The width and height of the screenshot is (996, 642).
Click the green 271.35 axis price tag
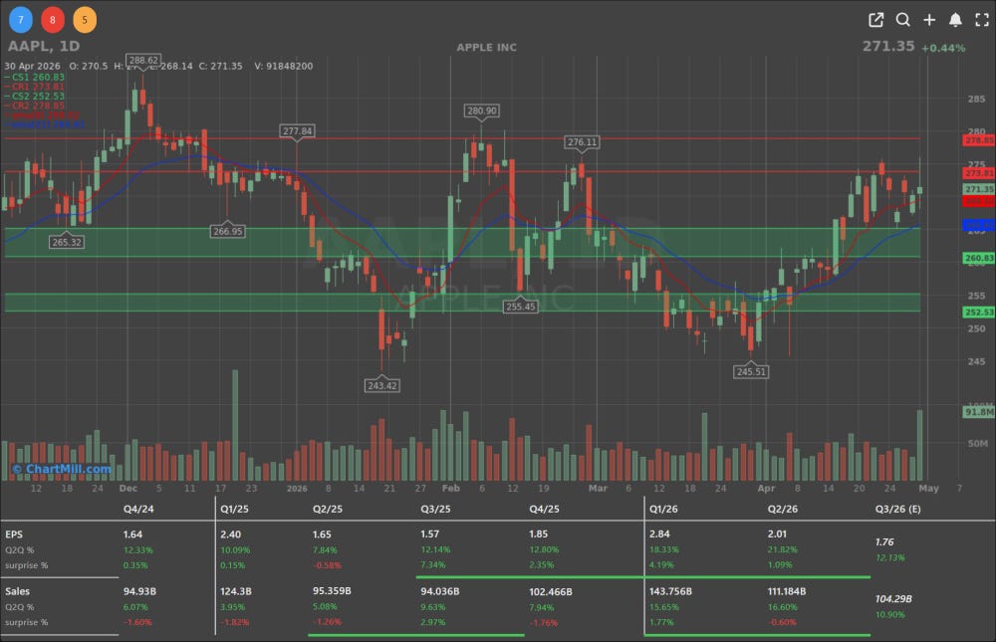coord(979,189)
